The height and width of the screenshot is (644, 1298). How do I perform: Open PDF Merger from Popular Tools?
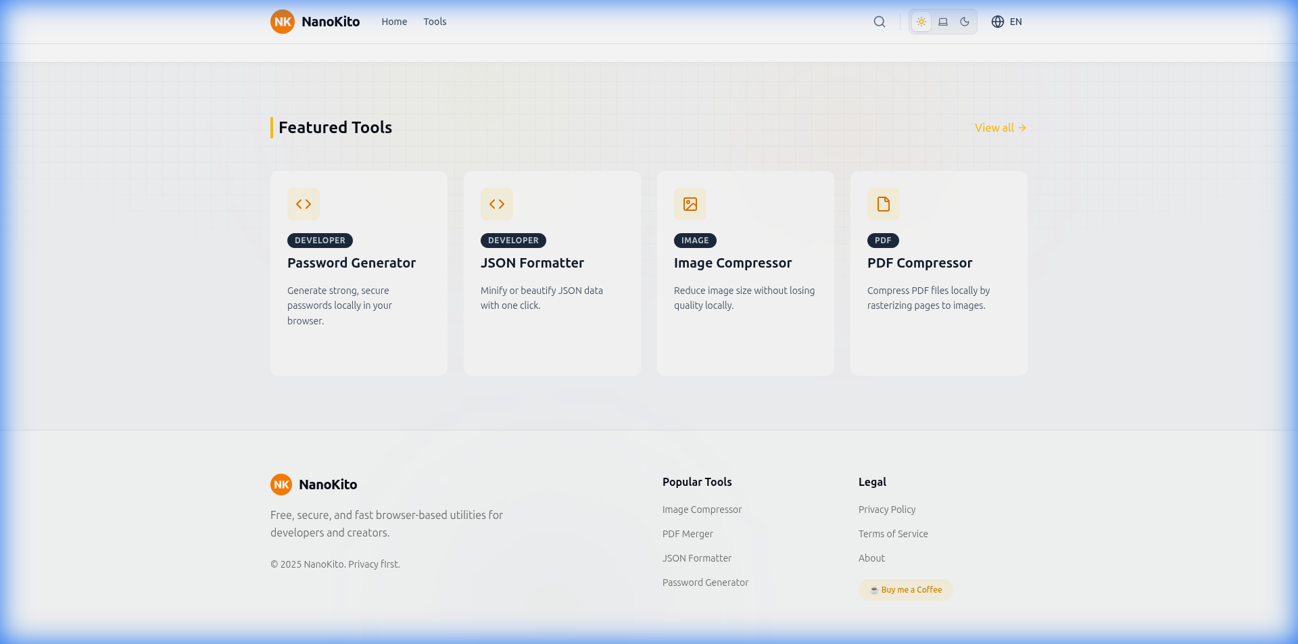pyautogui.click(x=688, y=534)
